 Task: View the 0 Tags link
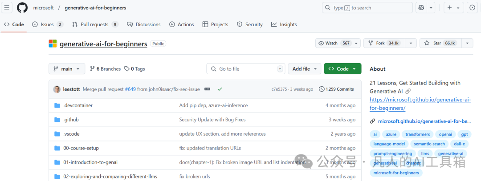[135, 69]
